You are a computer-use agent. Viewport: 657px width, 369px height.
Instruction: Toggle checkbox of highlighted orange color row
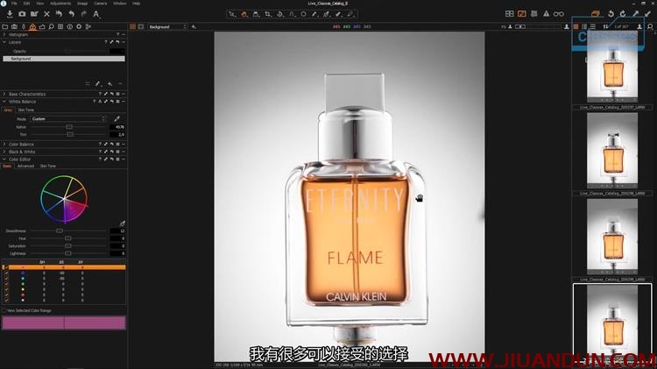[x=6, y=267]
